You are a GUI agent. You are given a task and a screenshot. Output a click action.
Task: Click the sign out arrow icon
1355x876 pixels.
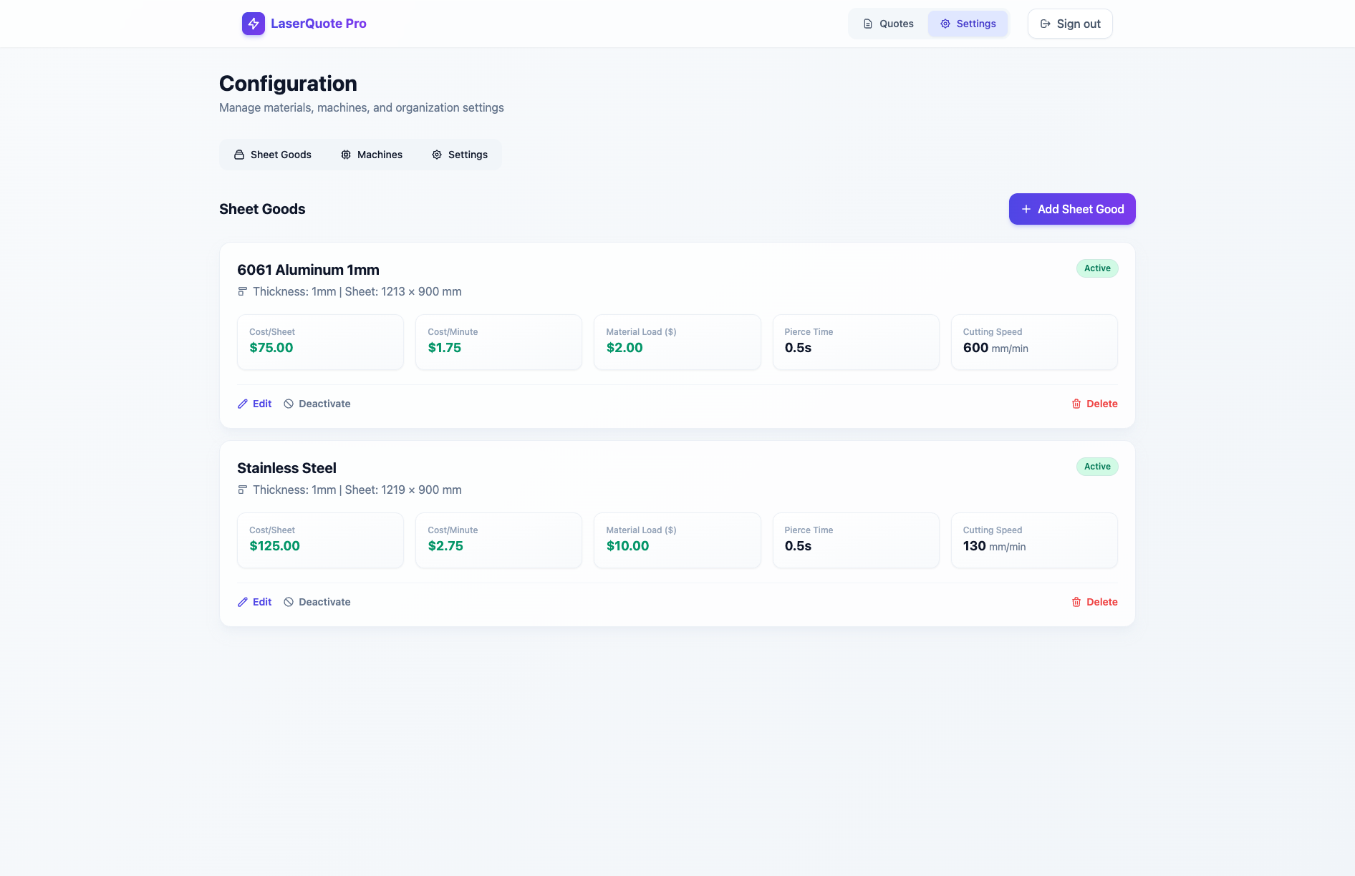click(1045, 24)
